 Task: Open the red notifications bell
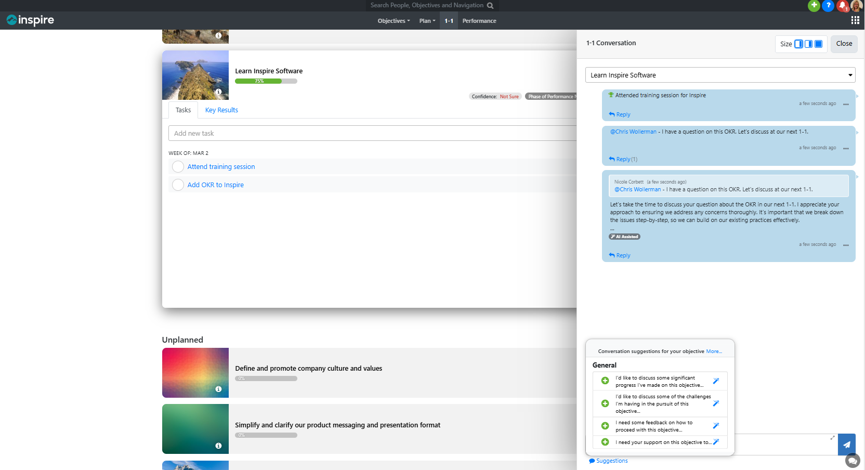[x=843, y=6]
